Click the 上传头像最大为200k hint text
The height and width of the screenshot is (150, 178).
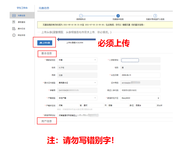[x=75, y=43]
